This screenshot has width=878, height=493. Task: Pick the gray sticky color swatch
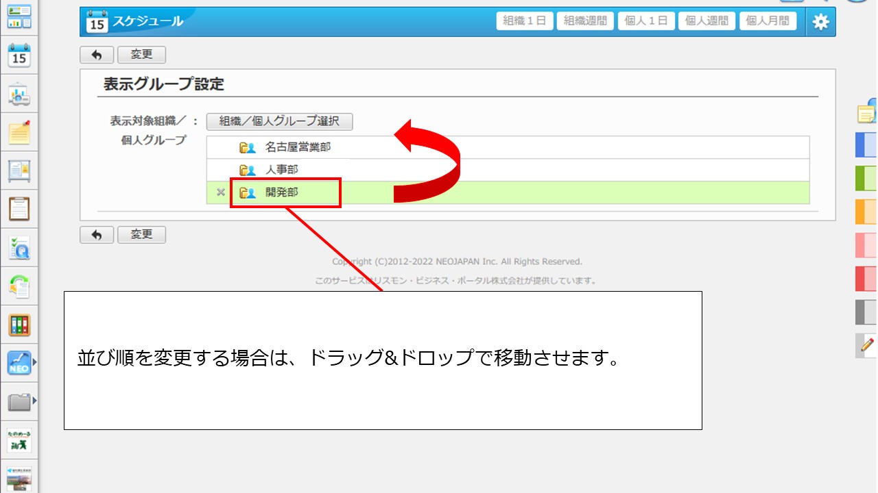pos(866,312)
